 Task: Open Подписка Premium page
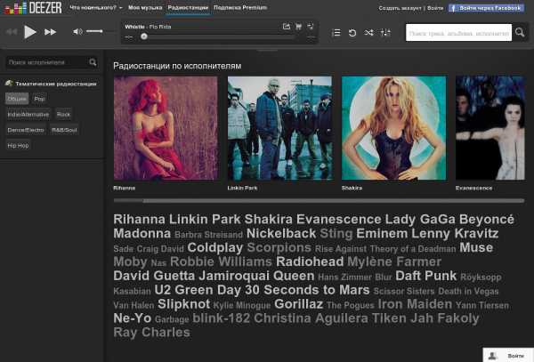point(240,7)
